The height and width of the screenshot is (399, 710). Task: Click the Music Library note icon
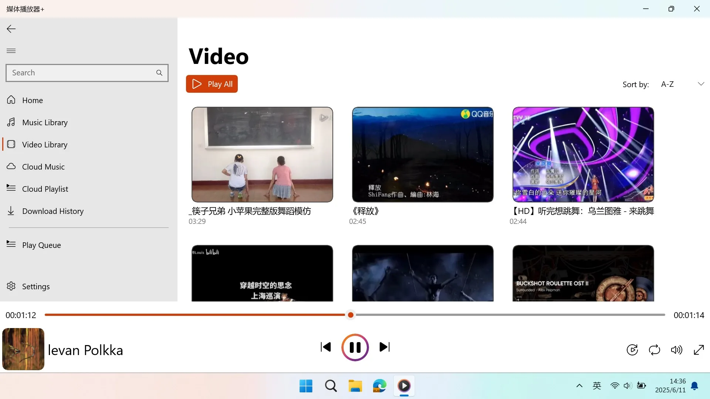11,122
